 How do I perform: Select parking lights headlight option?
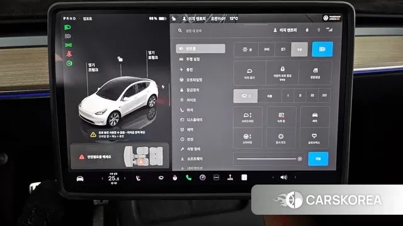[267, 50]
